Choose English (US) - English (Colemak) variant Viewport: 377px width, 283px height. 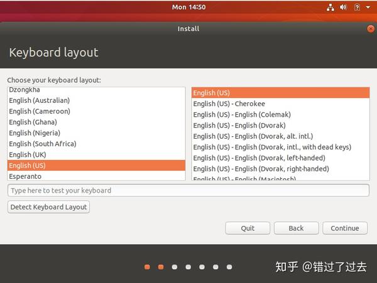click(280, 114)
